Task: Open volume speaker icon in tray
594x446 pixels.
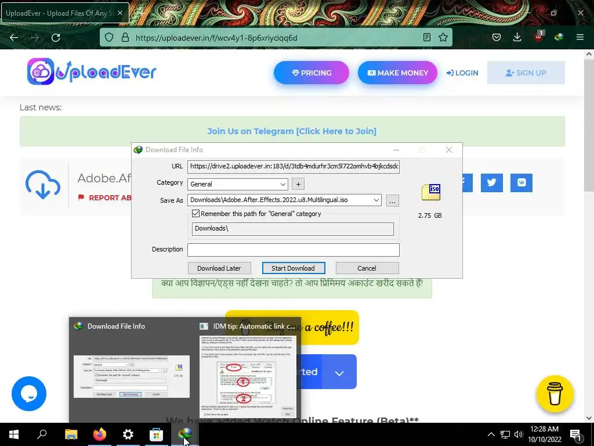Action: (x=519, y=434)
